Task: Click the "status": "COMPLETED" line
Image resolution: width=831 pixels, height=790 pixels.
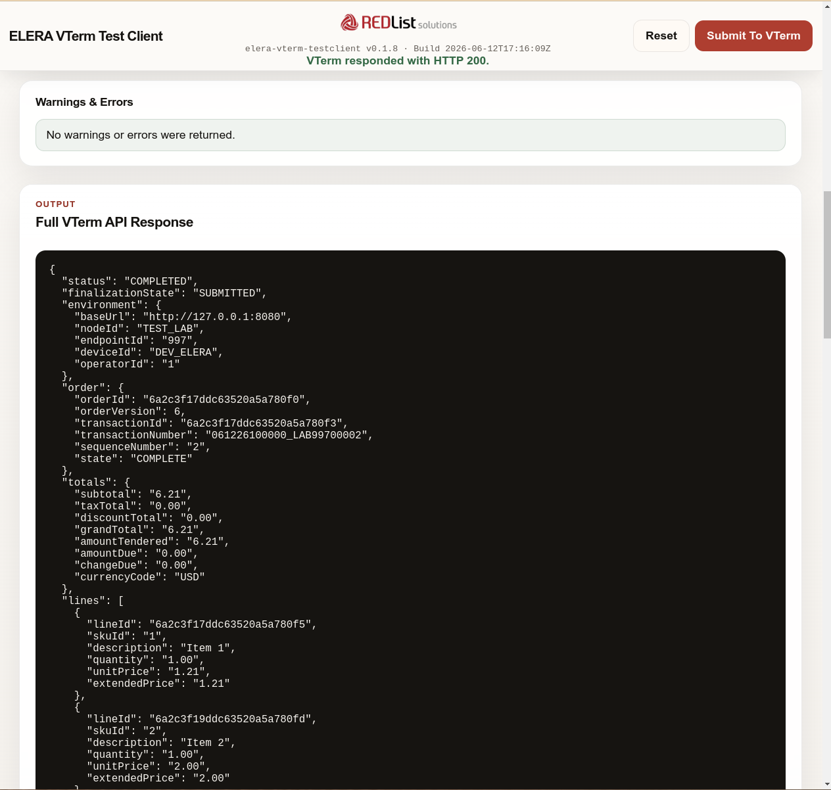Action: 130,281
